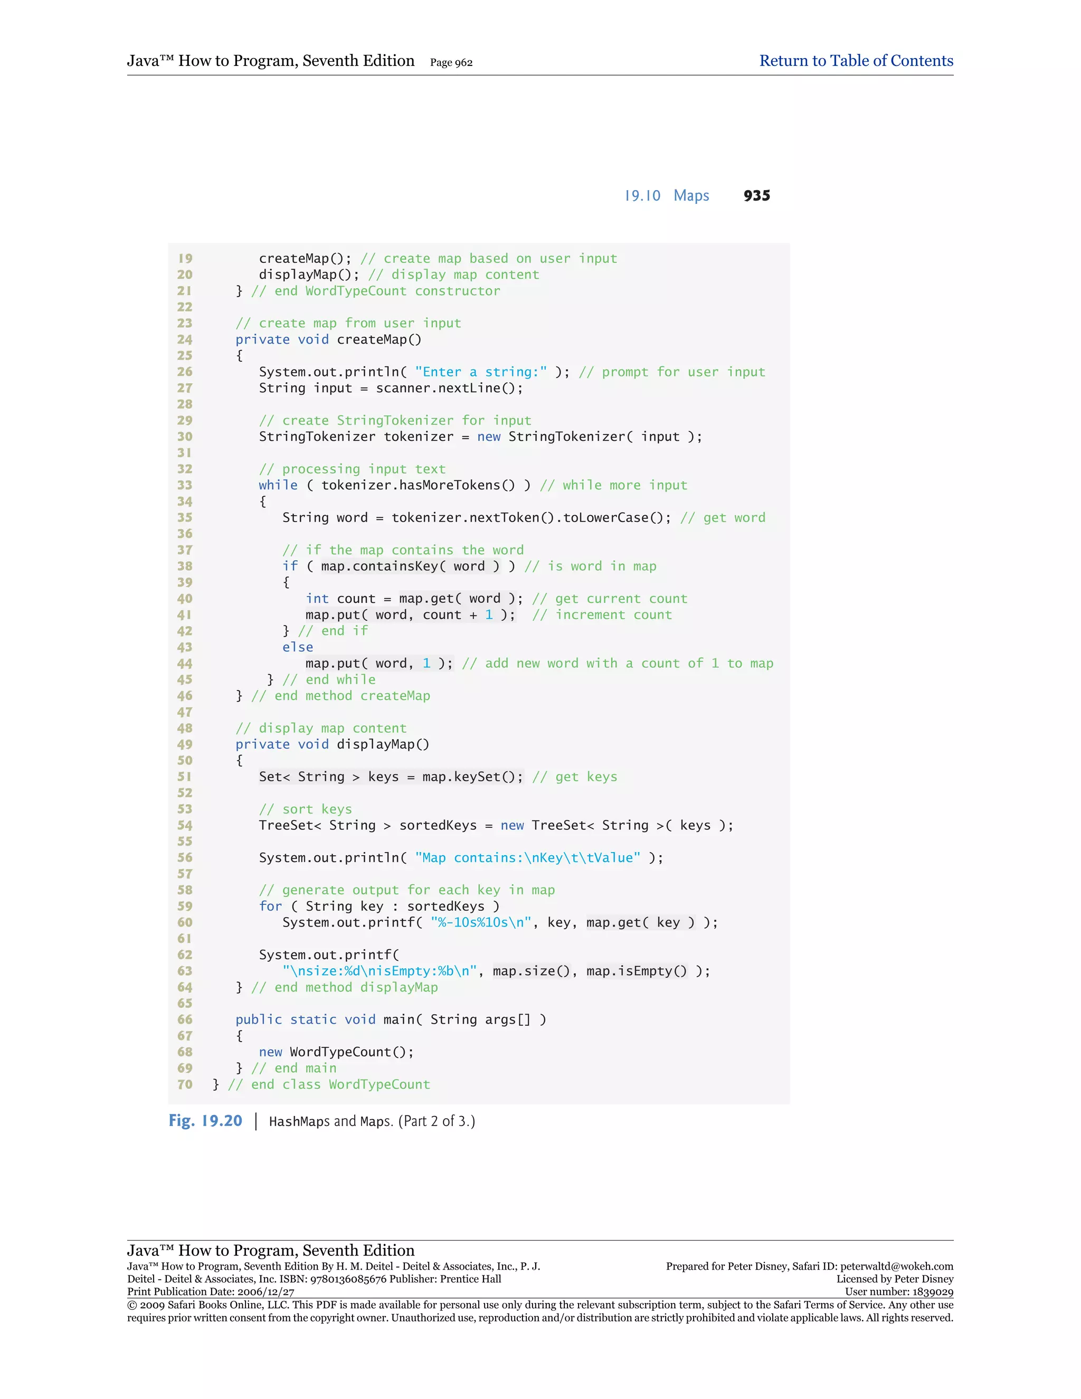
Task: Click the 19.10 Maps section heading
Action: tap(666, 196)
